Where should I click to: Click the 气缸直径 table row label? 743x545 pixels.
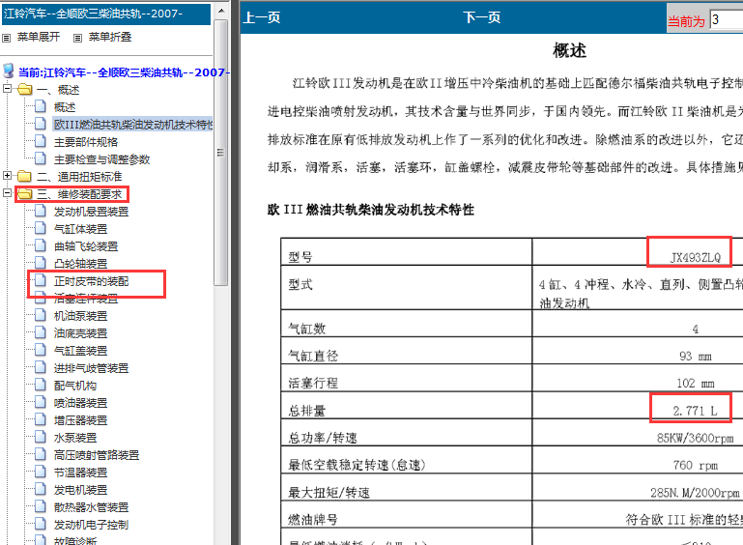click(x=313, y=356)
